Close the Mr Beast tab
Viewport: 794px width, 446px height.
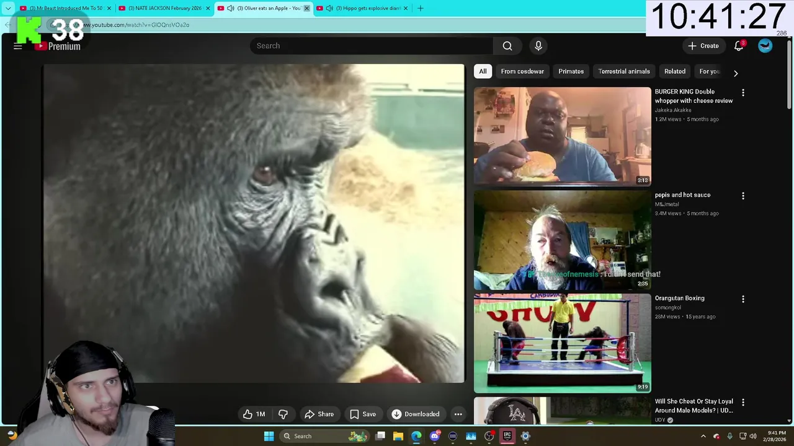coord(109,8)
